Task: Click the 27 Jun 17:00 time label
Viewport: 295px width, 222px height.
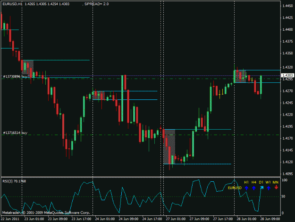Action: point(223,219)
